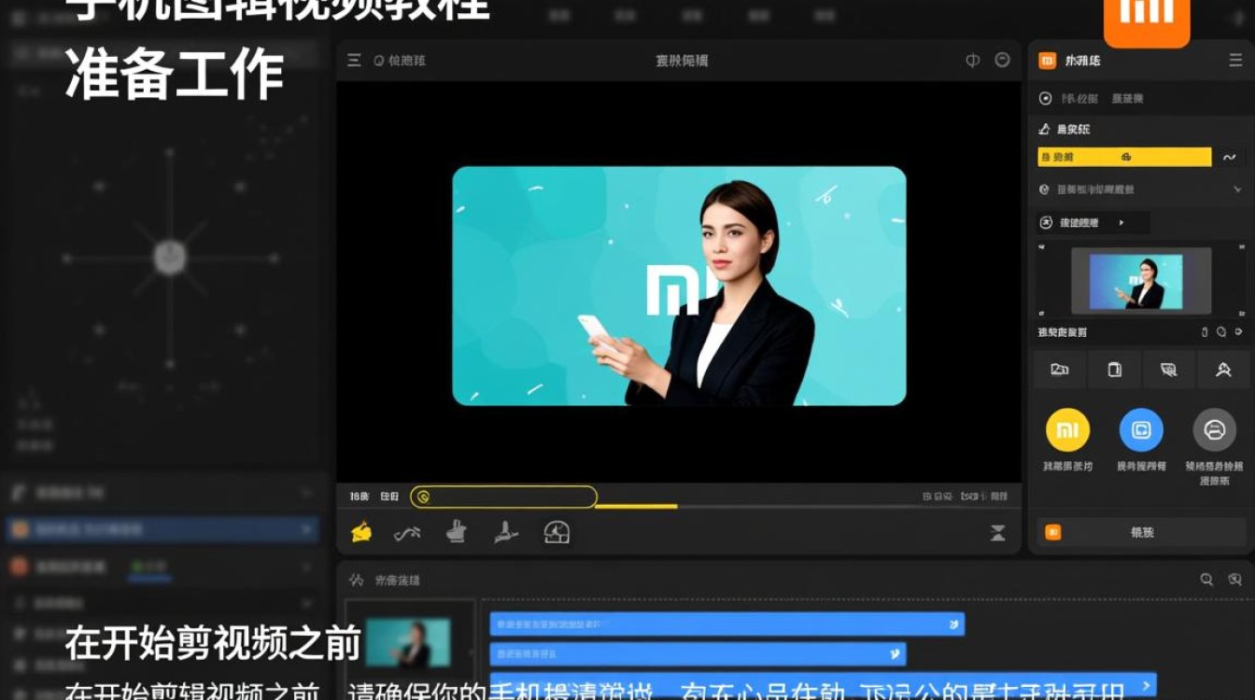Click the circle icon at preview header's far right
1255x700 pixels.
1003,60
